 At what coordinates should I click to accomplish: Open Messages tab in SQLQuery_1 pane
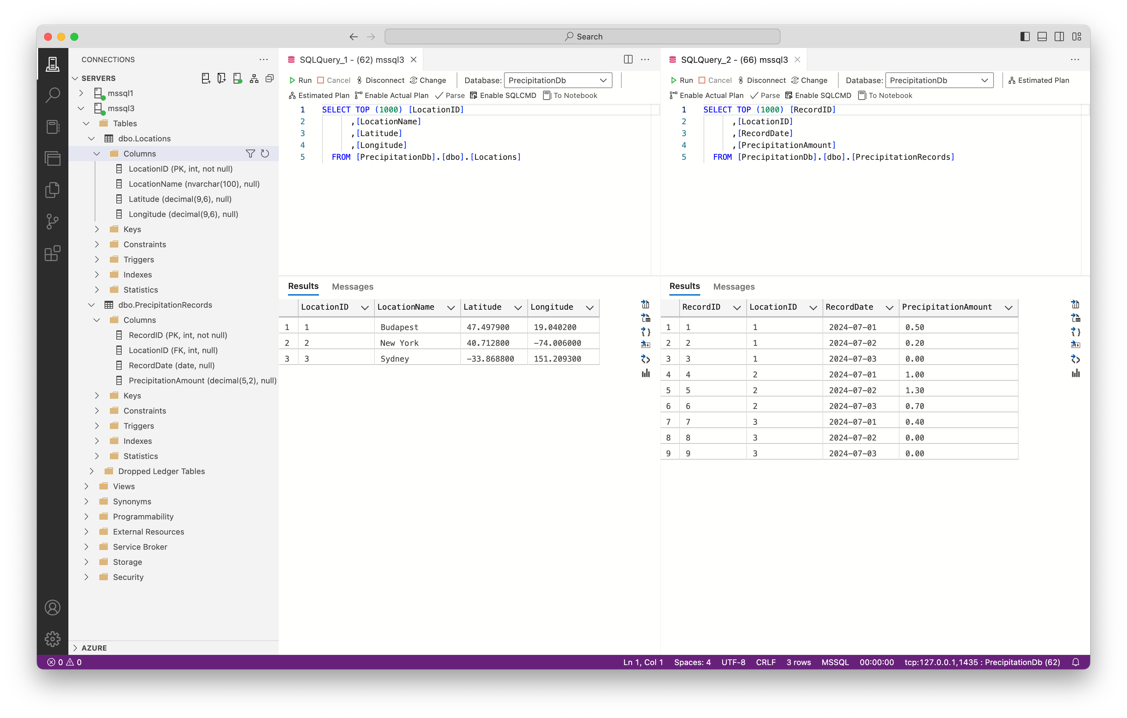[x=352, y=286]
